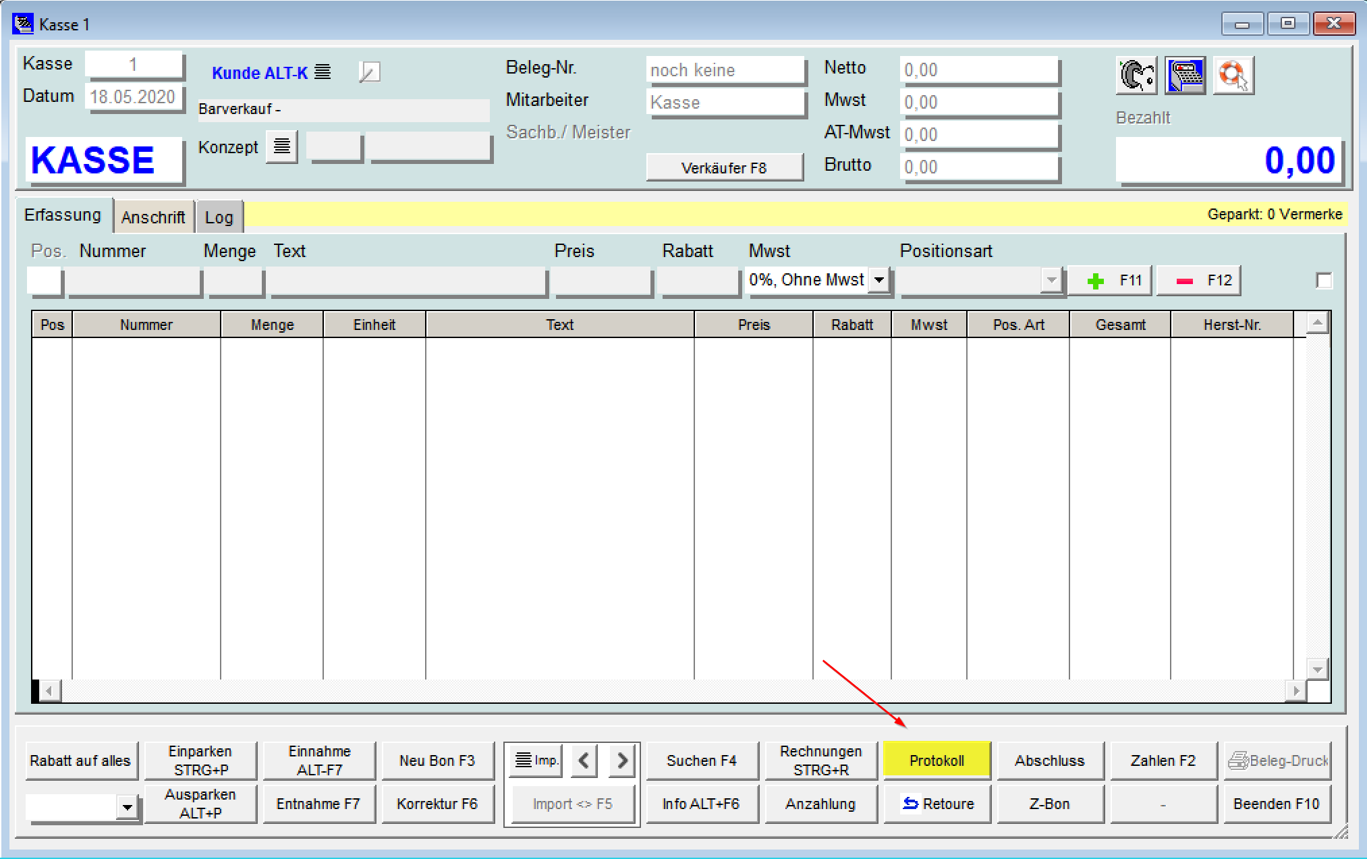Viewport: 1367px width, 859px height.
Task: Click the Korrektur F6 button
Action: pyautogui.click(x=438, y=804)
